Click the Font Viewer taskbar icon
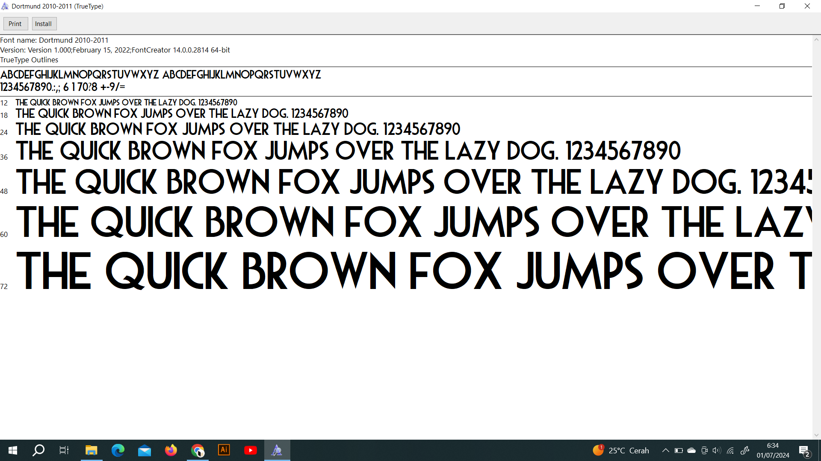 click(277, 450)
